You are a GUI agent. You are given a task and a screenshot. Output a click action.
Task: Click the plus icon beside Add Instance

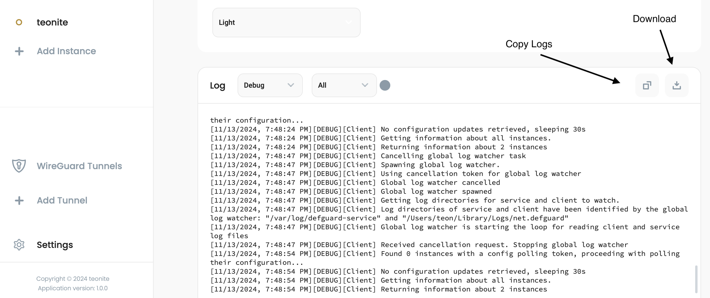point(19,51)
